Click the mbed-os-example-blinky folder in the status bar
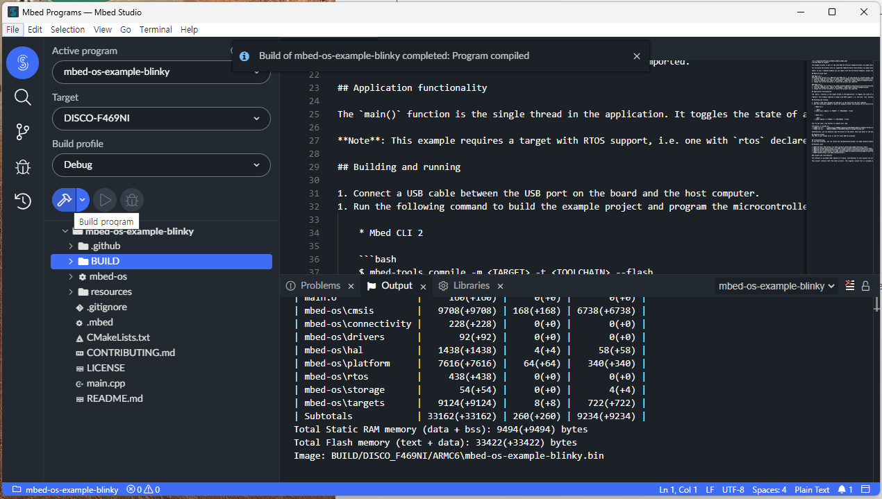Viewport: 882px width, 499px height. [x=65, y=490]
